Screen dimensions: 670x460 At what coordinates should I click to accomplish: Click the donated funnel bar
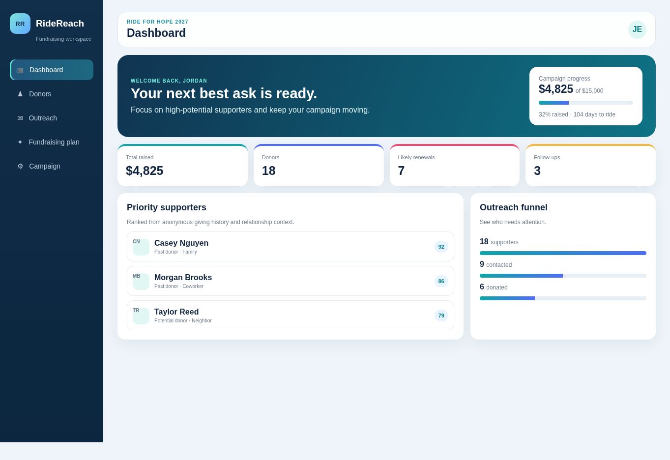(x=563, y=298)
